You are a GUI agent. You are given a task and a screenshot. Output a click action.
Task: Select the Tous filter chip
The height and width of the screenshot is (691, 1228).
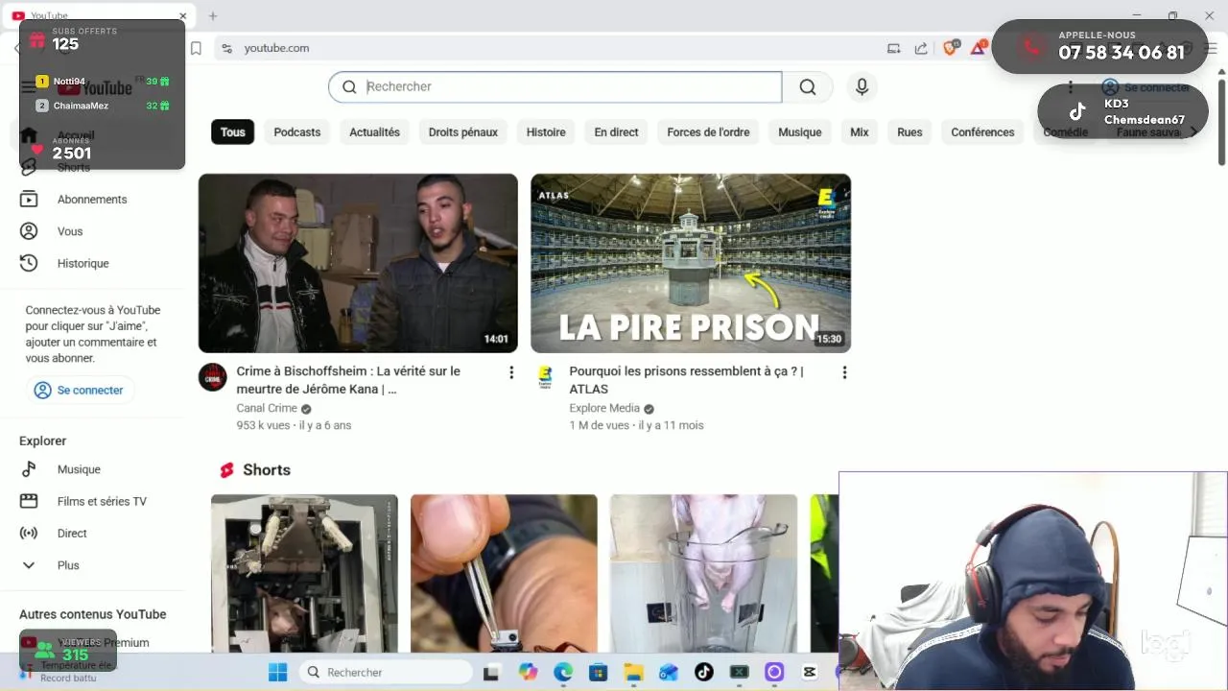[x=233, y=132]
